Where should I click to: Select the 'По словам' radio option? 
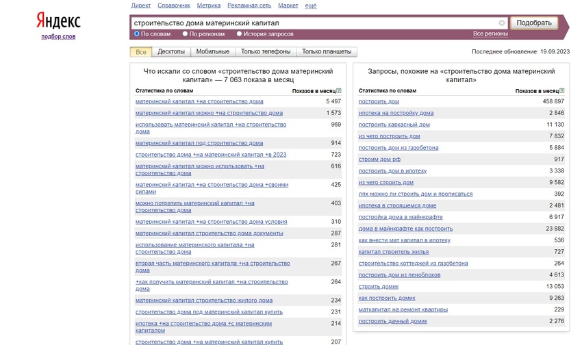pos(136,34)
